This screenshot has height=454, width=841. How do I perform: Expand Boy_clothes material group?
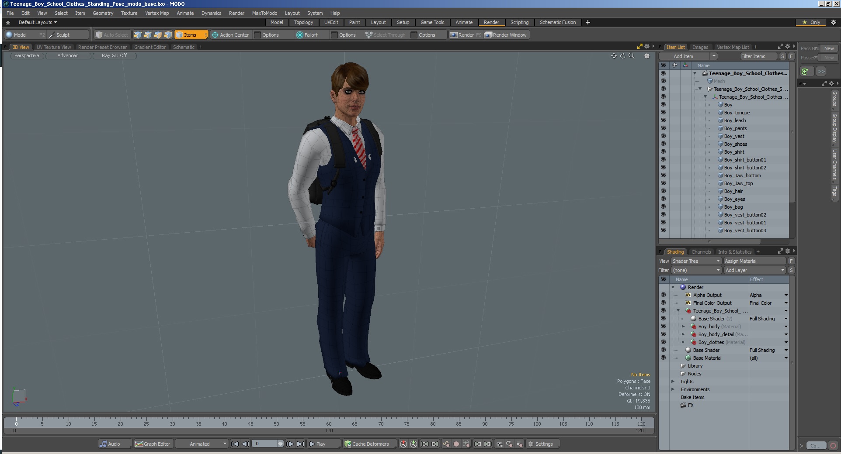(683, 342)
